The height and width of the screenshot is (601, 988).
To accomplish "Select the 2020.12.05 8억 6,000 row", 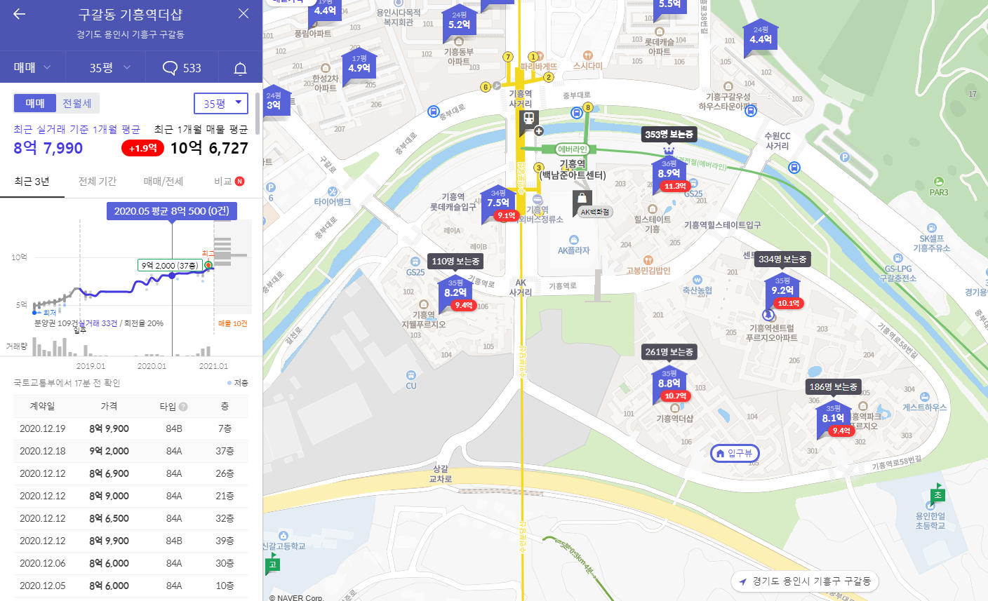I will 131,586.
